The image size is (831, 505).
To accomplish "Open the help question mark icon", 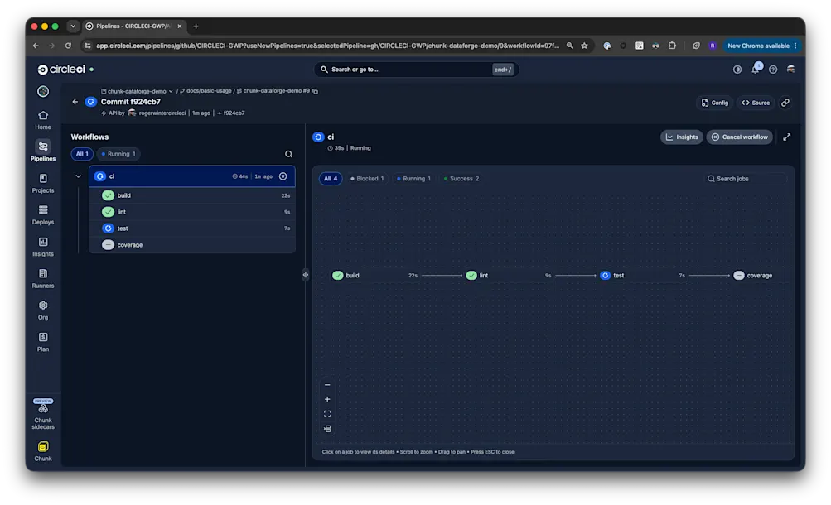I will point(773,70).
